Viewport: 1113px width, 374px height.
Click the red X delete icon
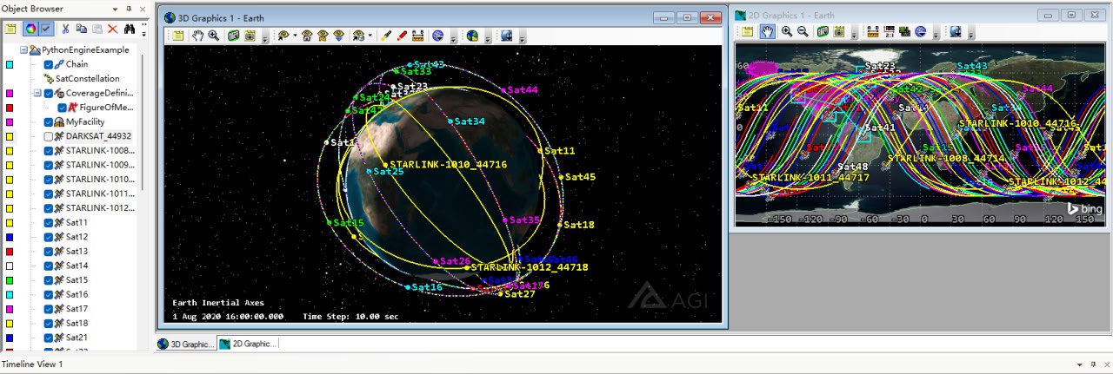tap(112, 29)
